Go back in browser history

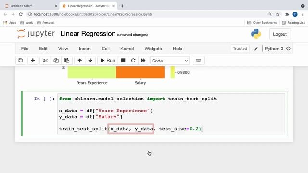pos(5,14)
